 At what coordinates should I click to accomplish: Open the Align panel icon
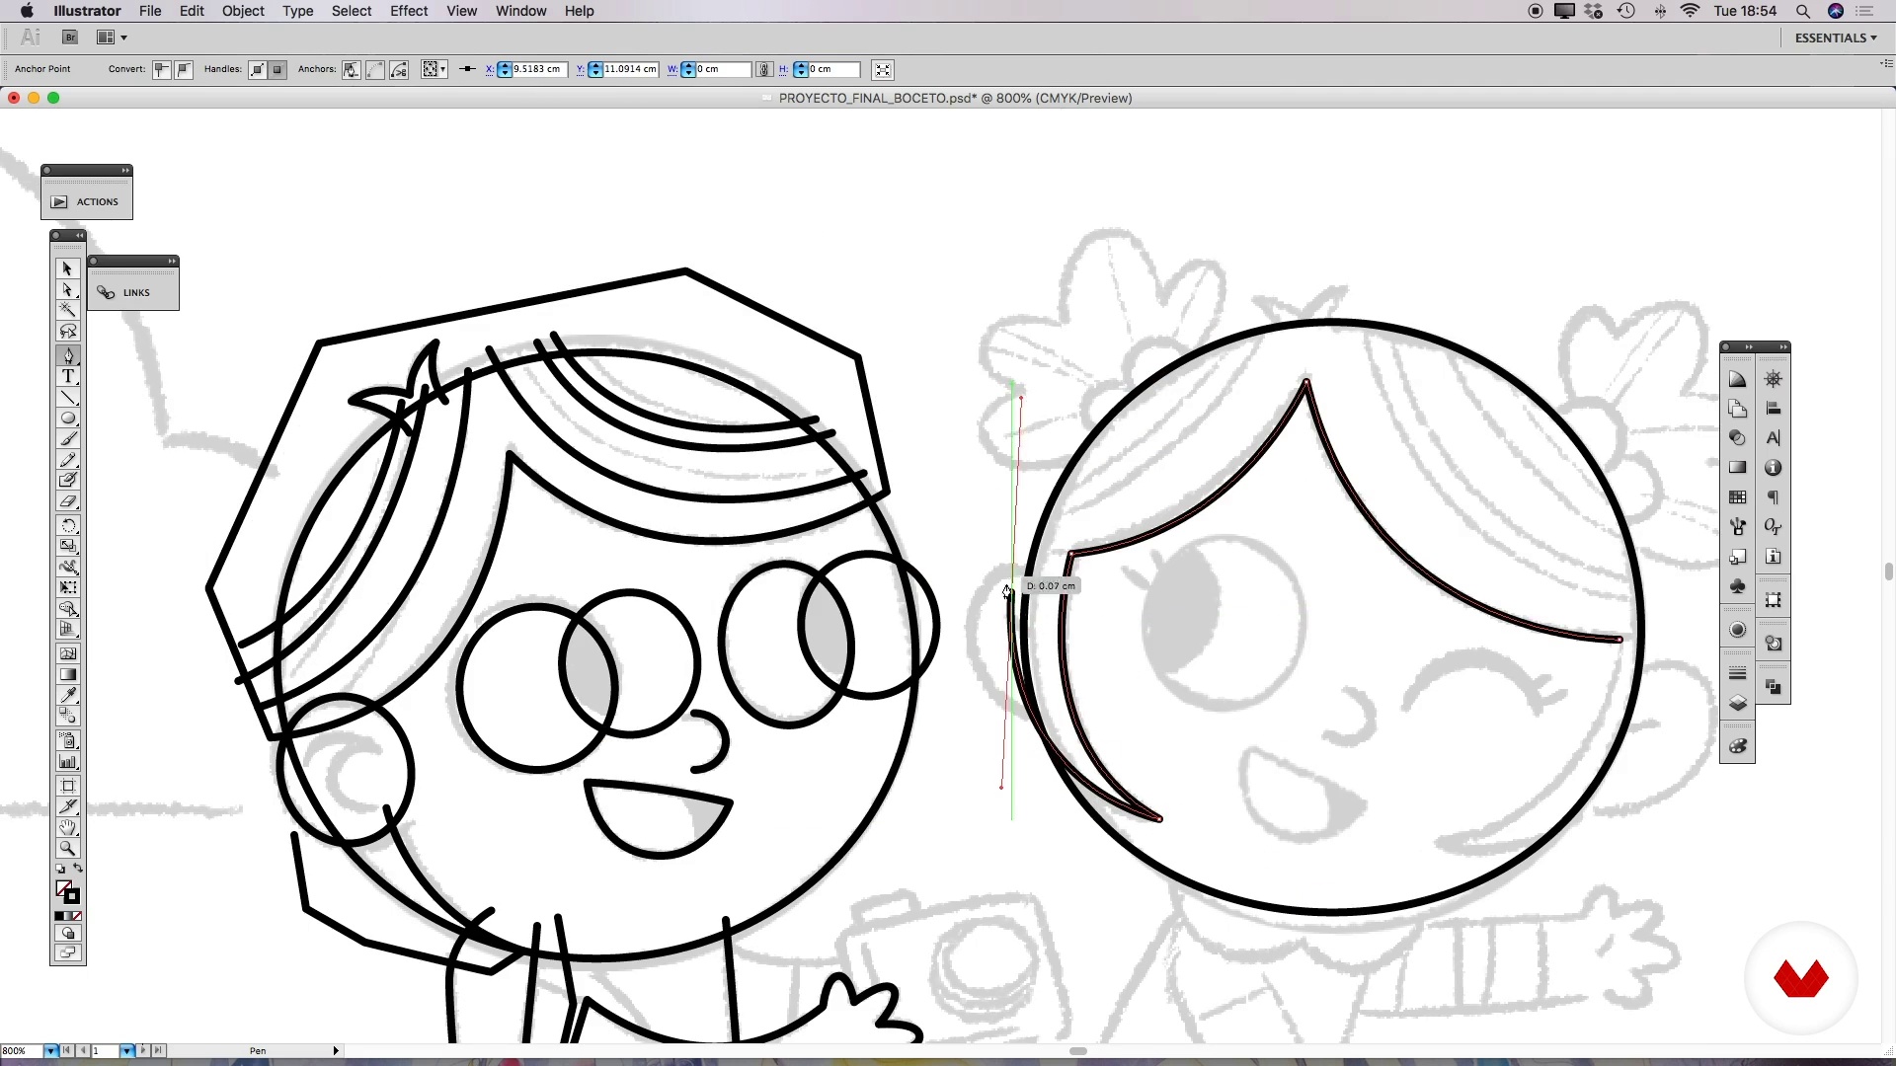[x=1774, y=409]
